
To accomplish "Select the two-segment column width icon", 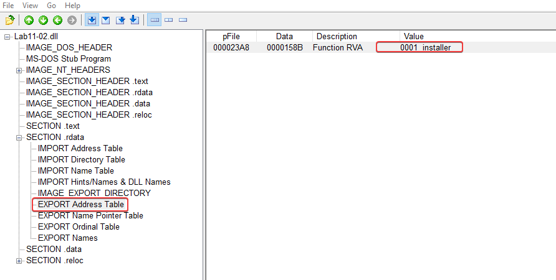I will (x=169, y=20).
